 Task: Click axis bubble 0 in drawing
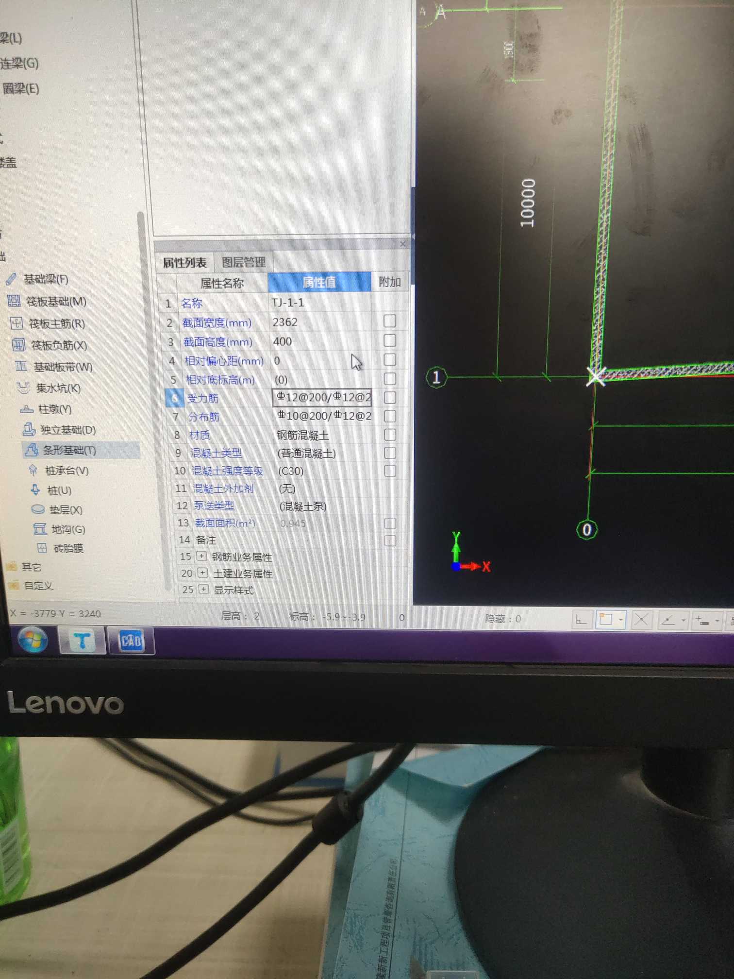click(586, 529)
